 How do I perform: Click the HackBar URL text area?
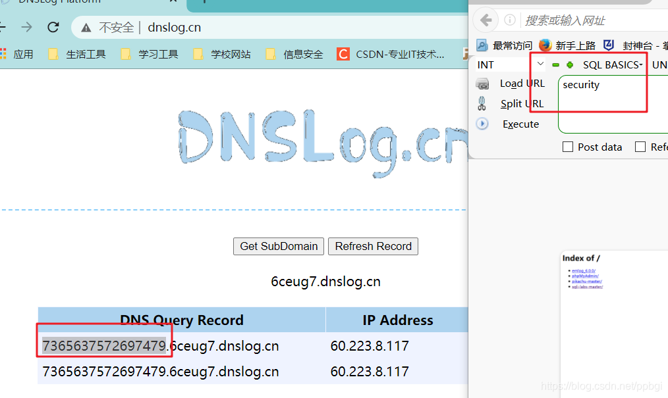pyautogui.click(x=613, y=104)
